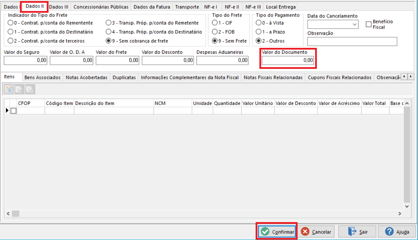Click the Valor de O. D. A field

pyautogui.click(x=72, y=60)
